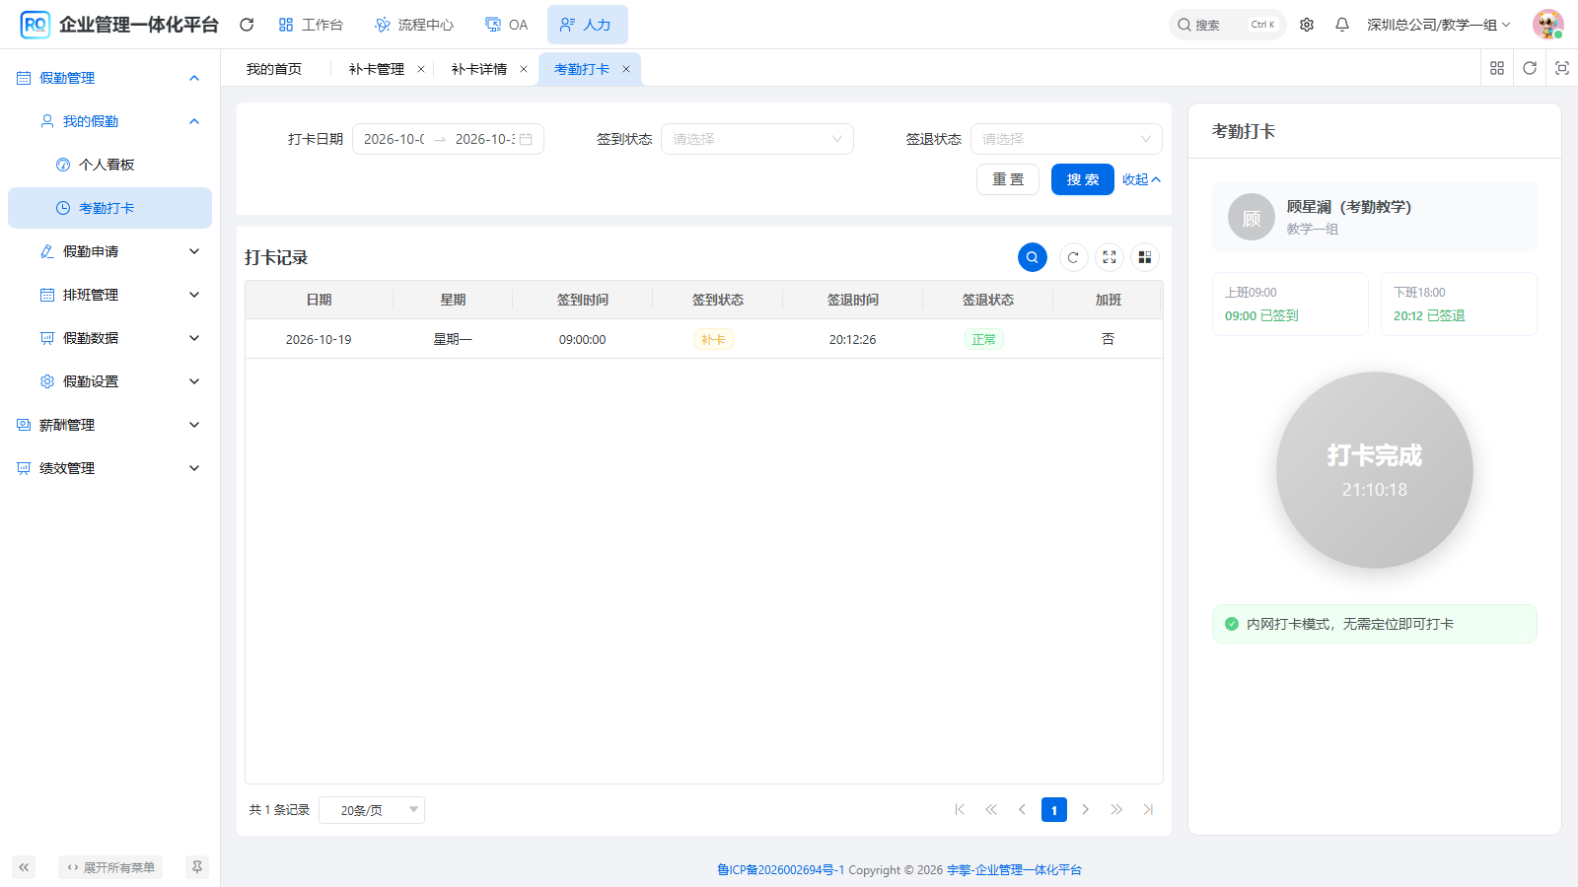Image resolution: width=1578 pixels, height=887 pixels.
Task: Select 个人看板 in the sidebar
Action: [x=110, y=165]
